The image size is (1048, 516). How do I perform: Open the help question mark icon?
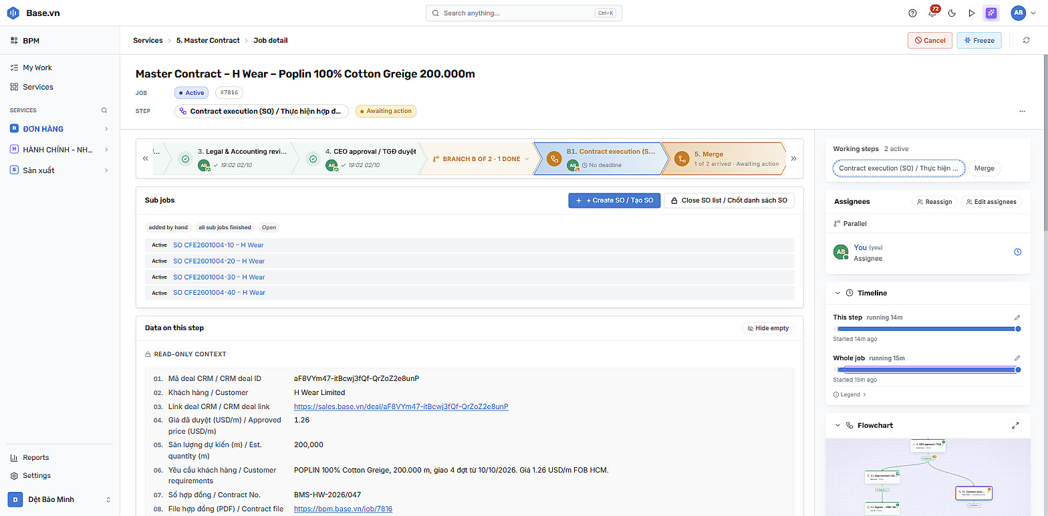point(912,13)
